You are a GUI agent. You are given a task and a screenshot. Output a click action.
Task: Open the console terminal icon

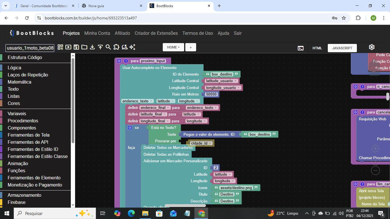(x=301, y=48)
